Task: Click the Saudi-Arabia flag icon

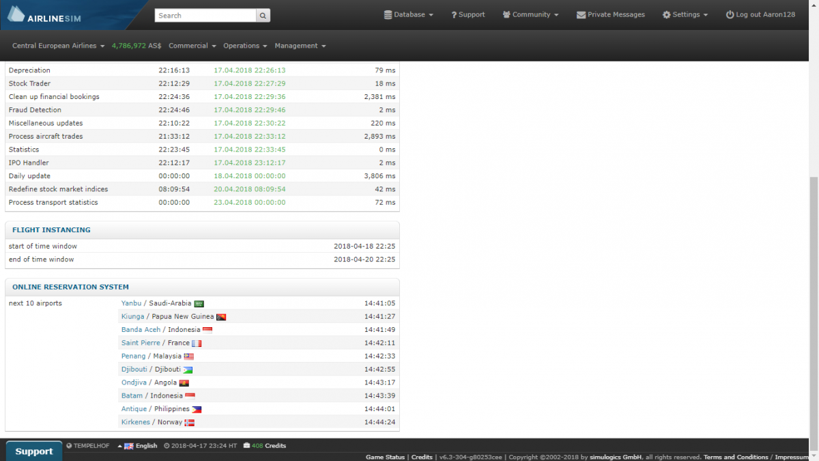Action: click(199, 304)
